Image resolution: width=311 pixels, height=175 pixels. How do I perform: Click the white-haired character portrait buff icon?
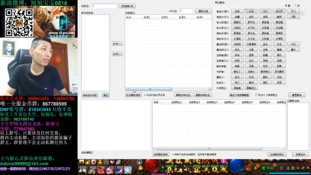[x=94, y=162]
